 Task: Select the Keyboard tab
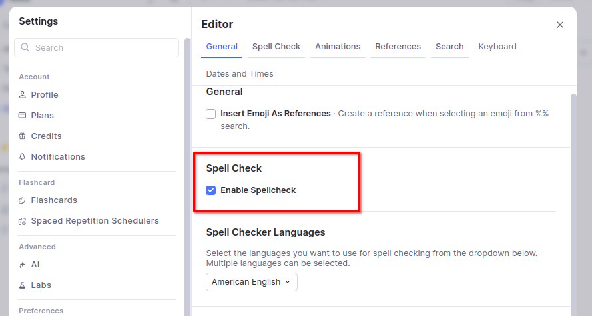pyautogui.click(x=497, y=47)
